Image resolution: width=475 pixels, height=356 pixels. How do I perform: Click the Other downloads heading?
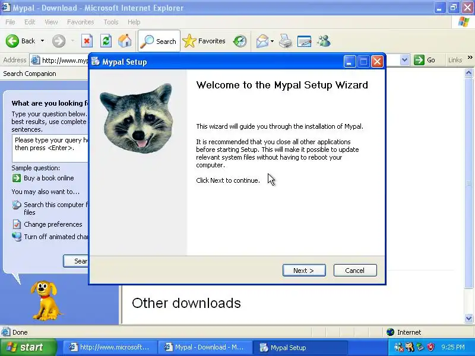pos(186,303)
